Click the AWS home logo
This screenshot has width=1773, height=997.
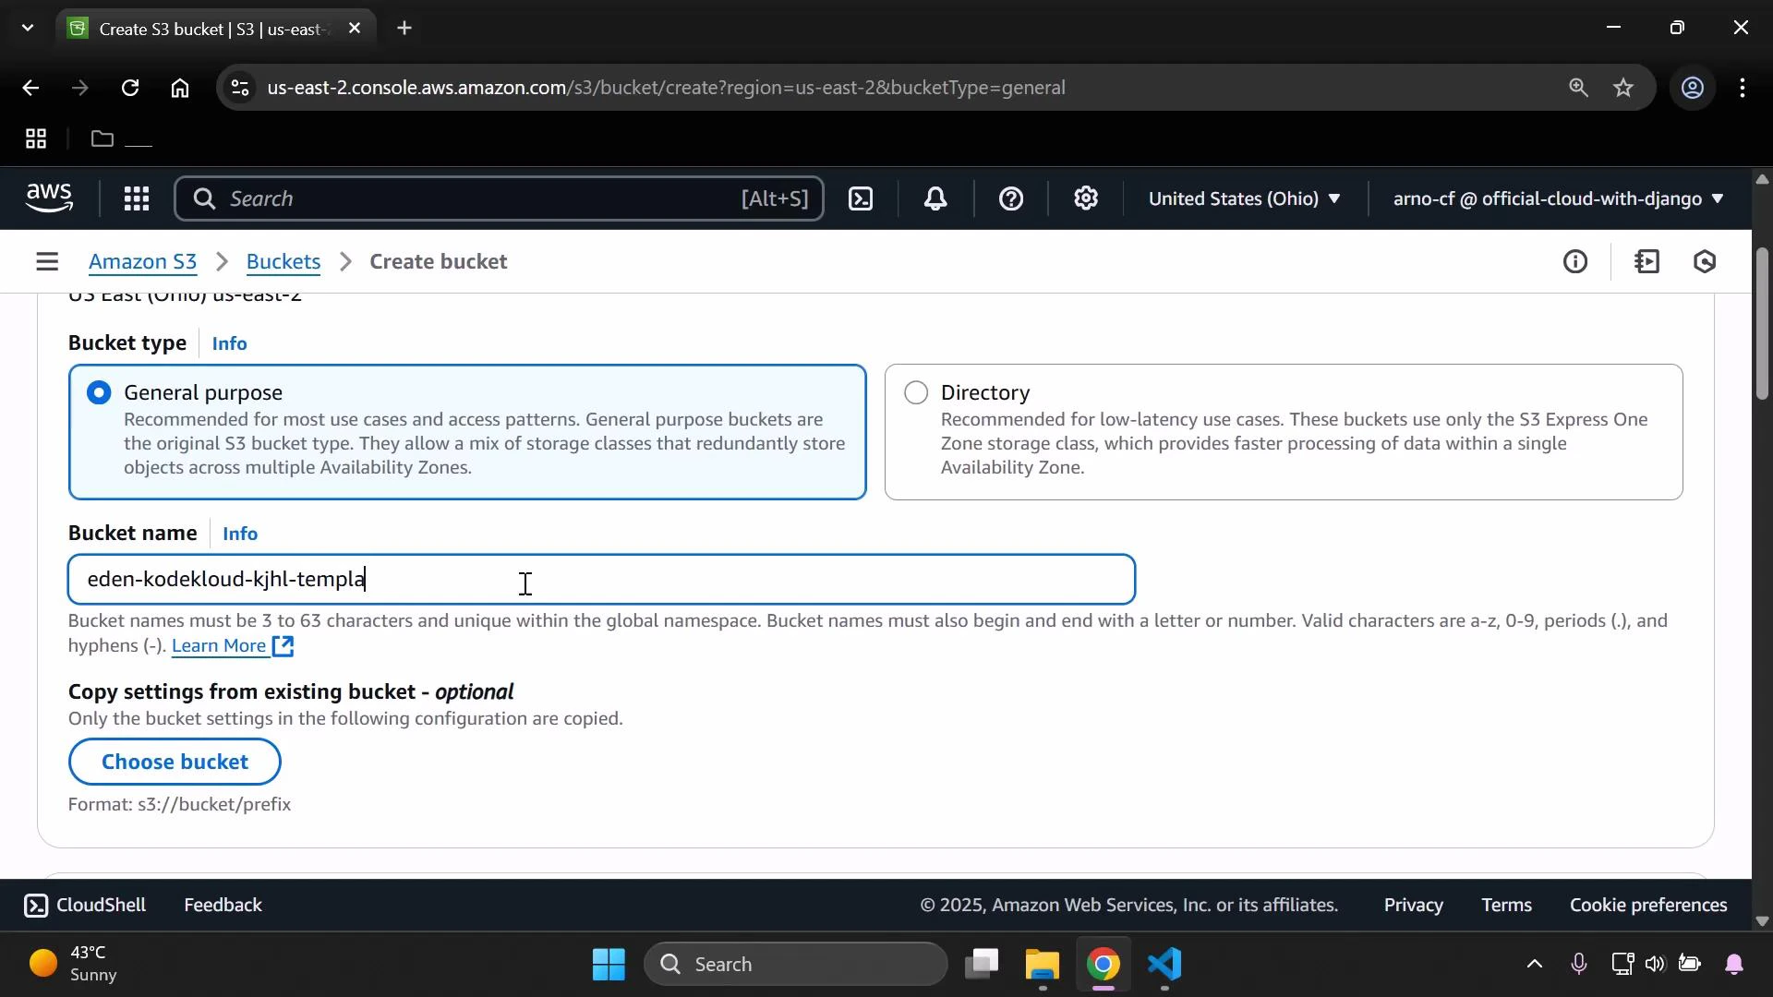point(48,198)
